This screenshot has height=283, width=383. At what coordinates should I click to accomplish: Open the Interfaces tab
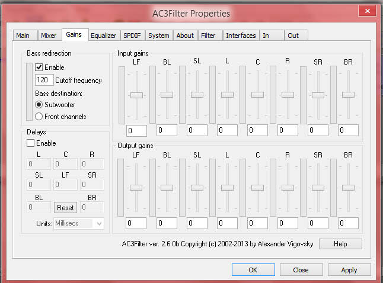coord(241,36)
